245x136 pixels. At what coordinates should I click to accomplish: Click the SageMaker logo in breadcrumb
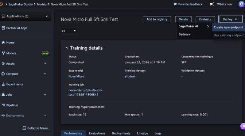pos(1,4)
